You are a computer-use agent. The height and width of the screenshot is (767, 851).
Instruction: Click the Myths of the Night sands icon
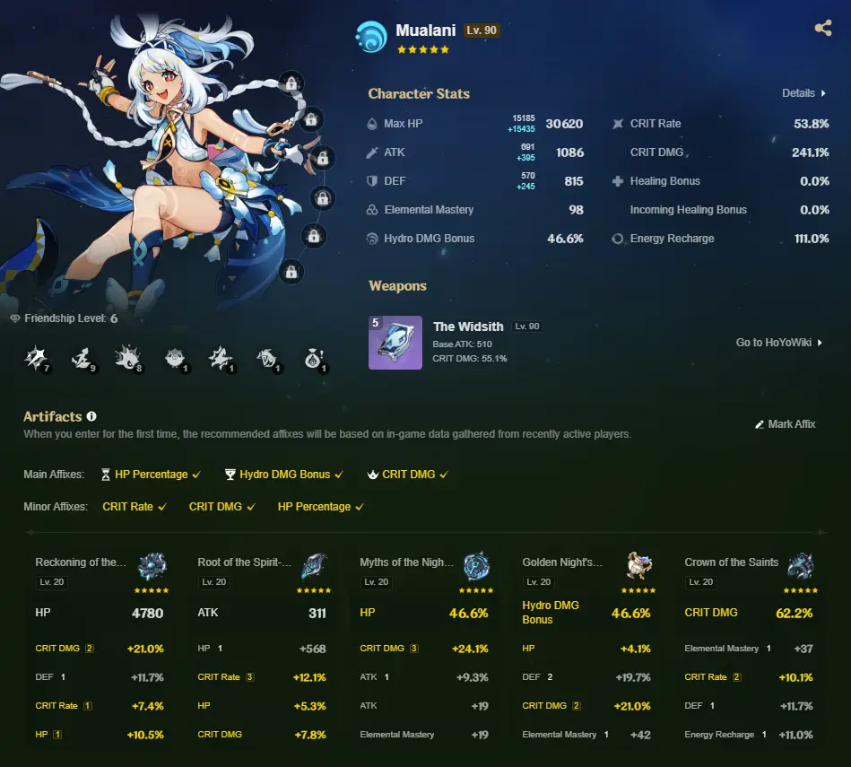pyautogui.click(x=476, y=566)
